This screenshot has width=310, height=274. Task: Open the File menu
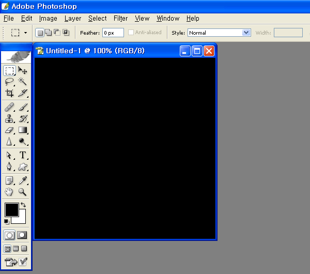tap(9, 19)
